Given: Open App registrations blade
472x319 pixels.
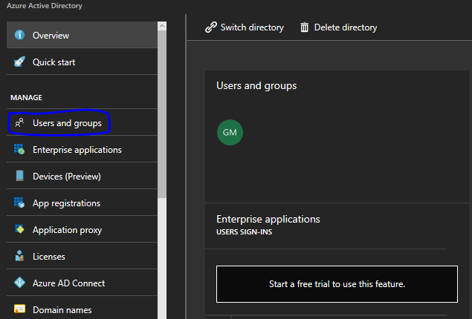Looking at the screenshot, I should 82,203.
